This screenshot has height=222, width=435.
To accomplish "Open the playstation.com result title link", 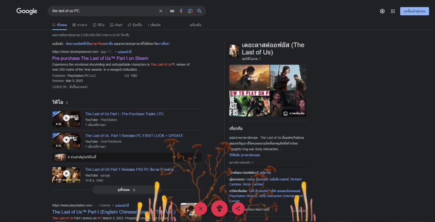I will tap(114, 212).
